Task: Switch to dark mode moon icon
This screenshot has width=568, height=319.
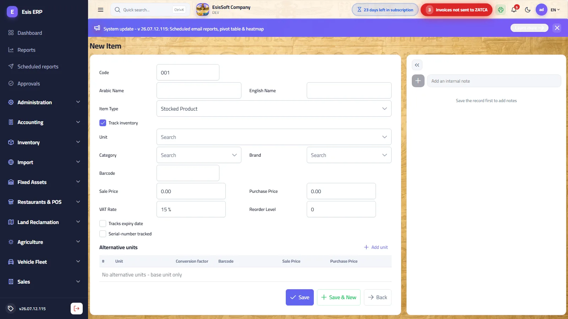Action: tap(528, 10)
